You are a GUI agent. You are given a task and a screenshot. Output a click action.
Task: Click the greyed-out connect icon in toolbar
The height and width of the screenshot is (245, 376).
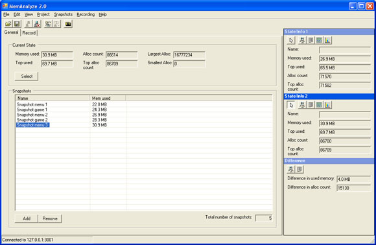point(28,24)
